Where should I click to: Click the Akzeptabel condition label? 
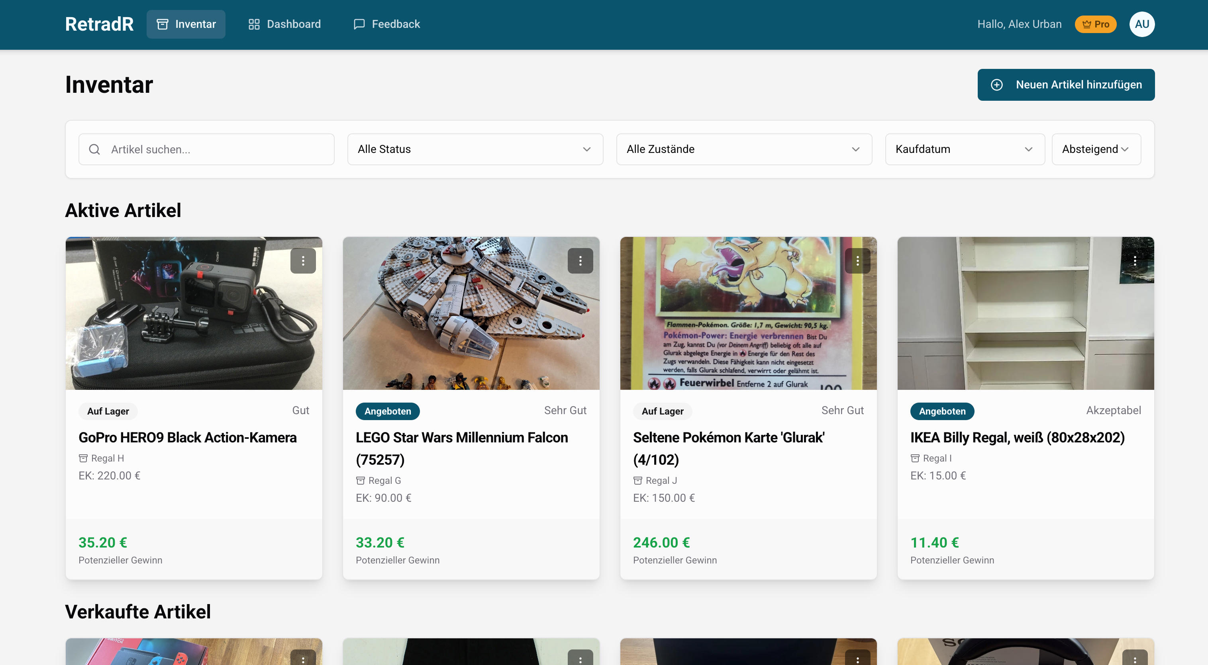(x=1113, y=410)
